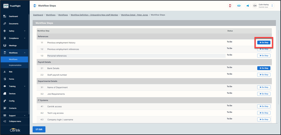
Task: Click the Departmental Details section header
Action: point(154,81)
